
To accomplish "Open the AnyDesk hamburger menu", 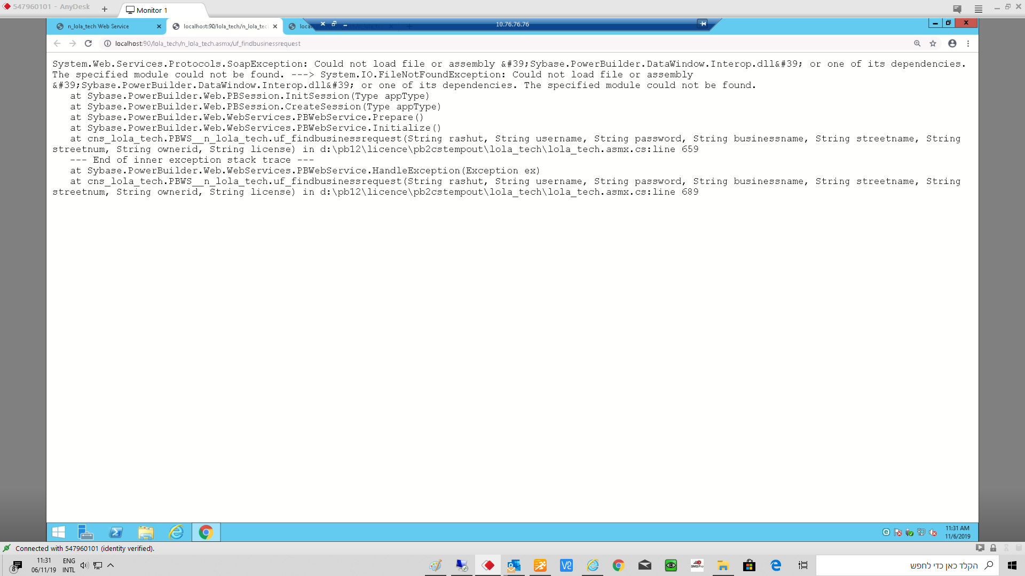I will coord(979,9).
